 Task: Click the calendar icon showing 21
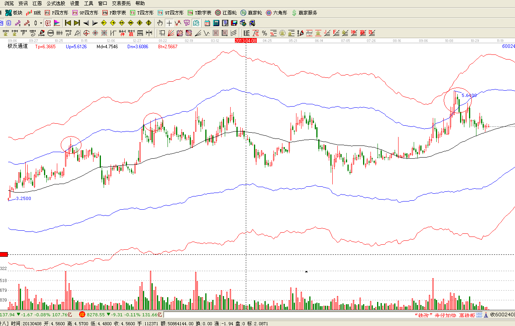[x=207, y=23]
